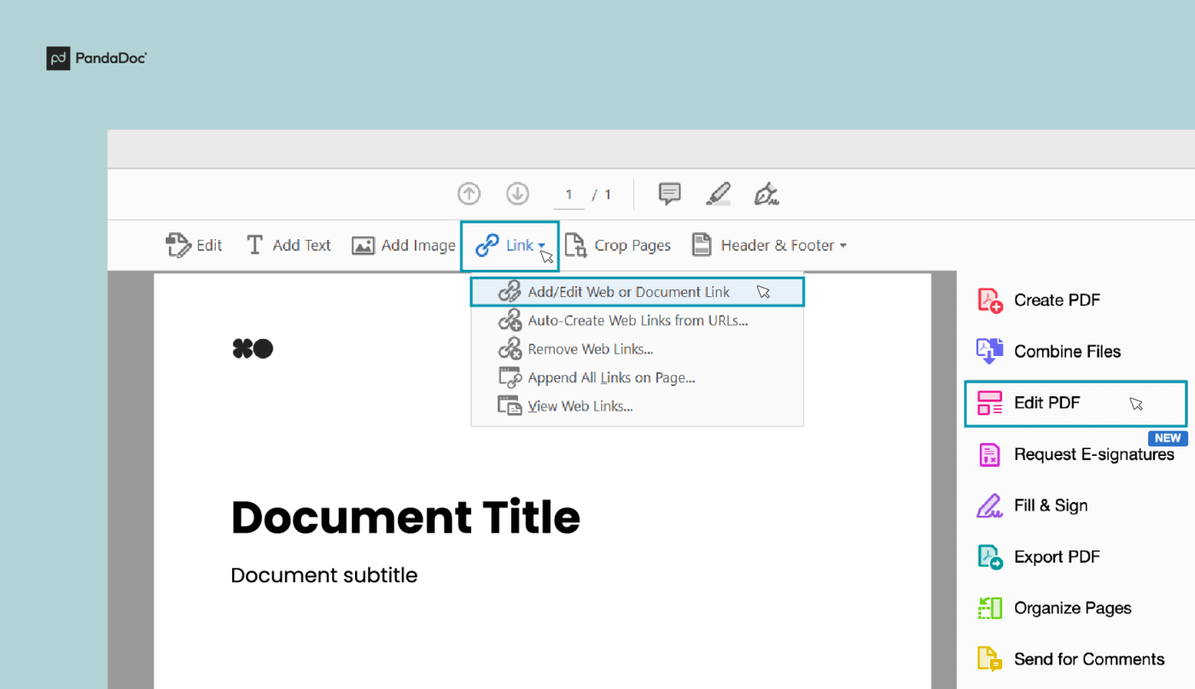Open the Edit PDF tool
This screenshot has height=689, width=1195.
click(x=1075, y=403)
